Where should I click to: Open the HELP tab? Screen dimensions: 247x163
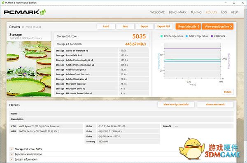pos(234,12)
